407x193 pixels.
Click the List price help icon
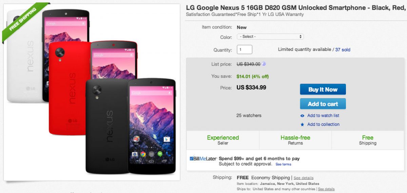264,64
